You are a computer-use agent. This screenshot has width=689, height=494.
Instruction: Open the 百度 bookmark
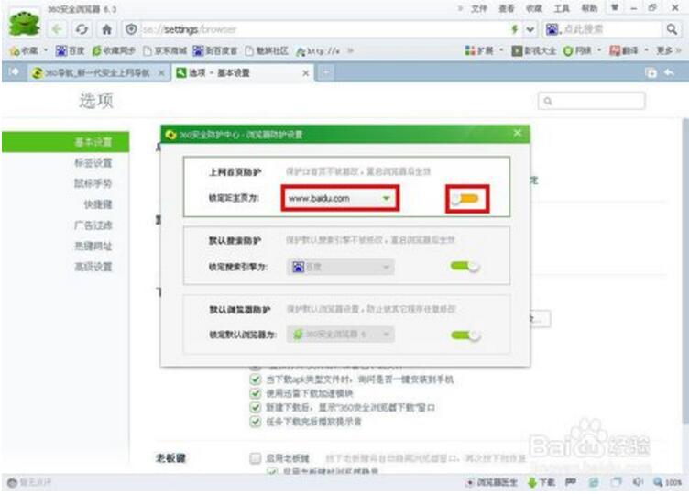[70, 51]
